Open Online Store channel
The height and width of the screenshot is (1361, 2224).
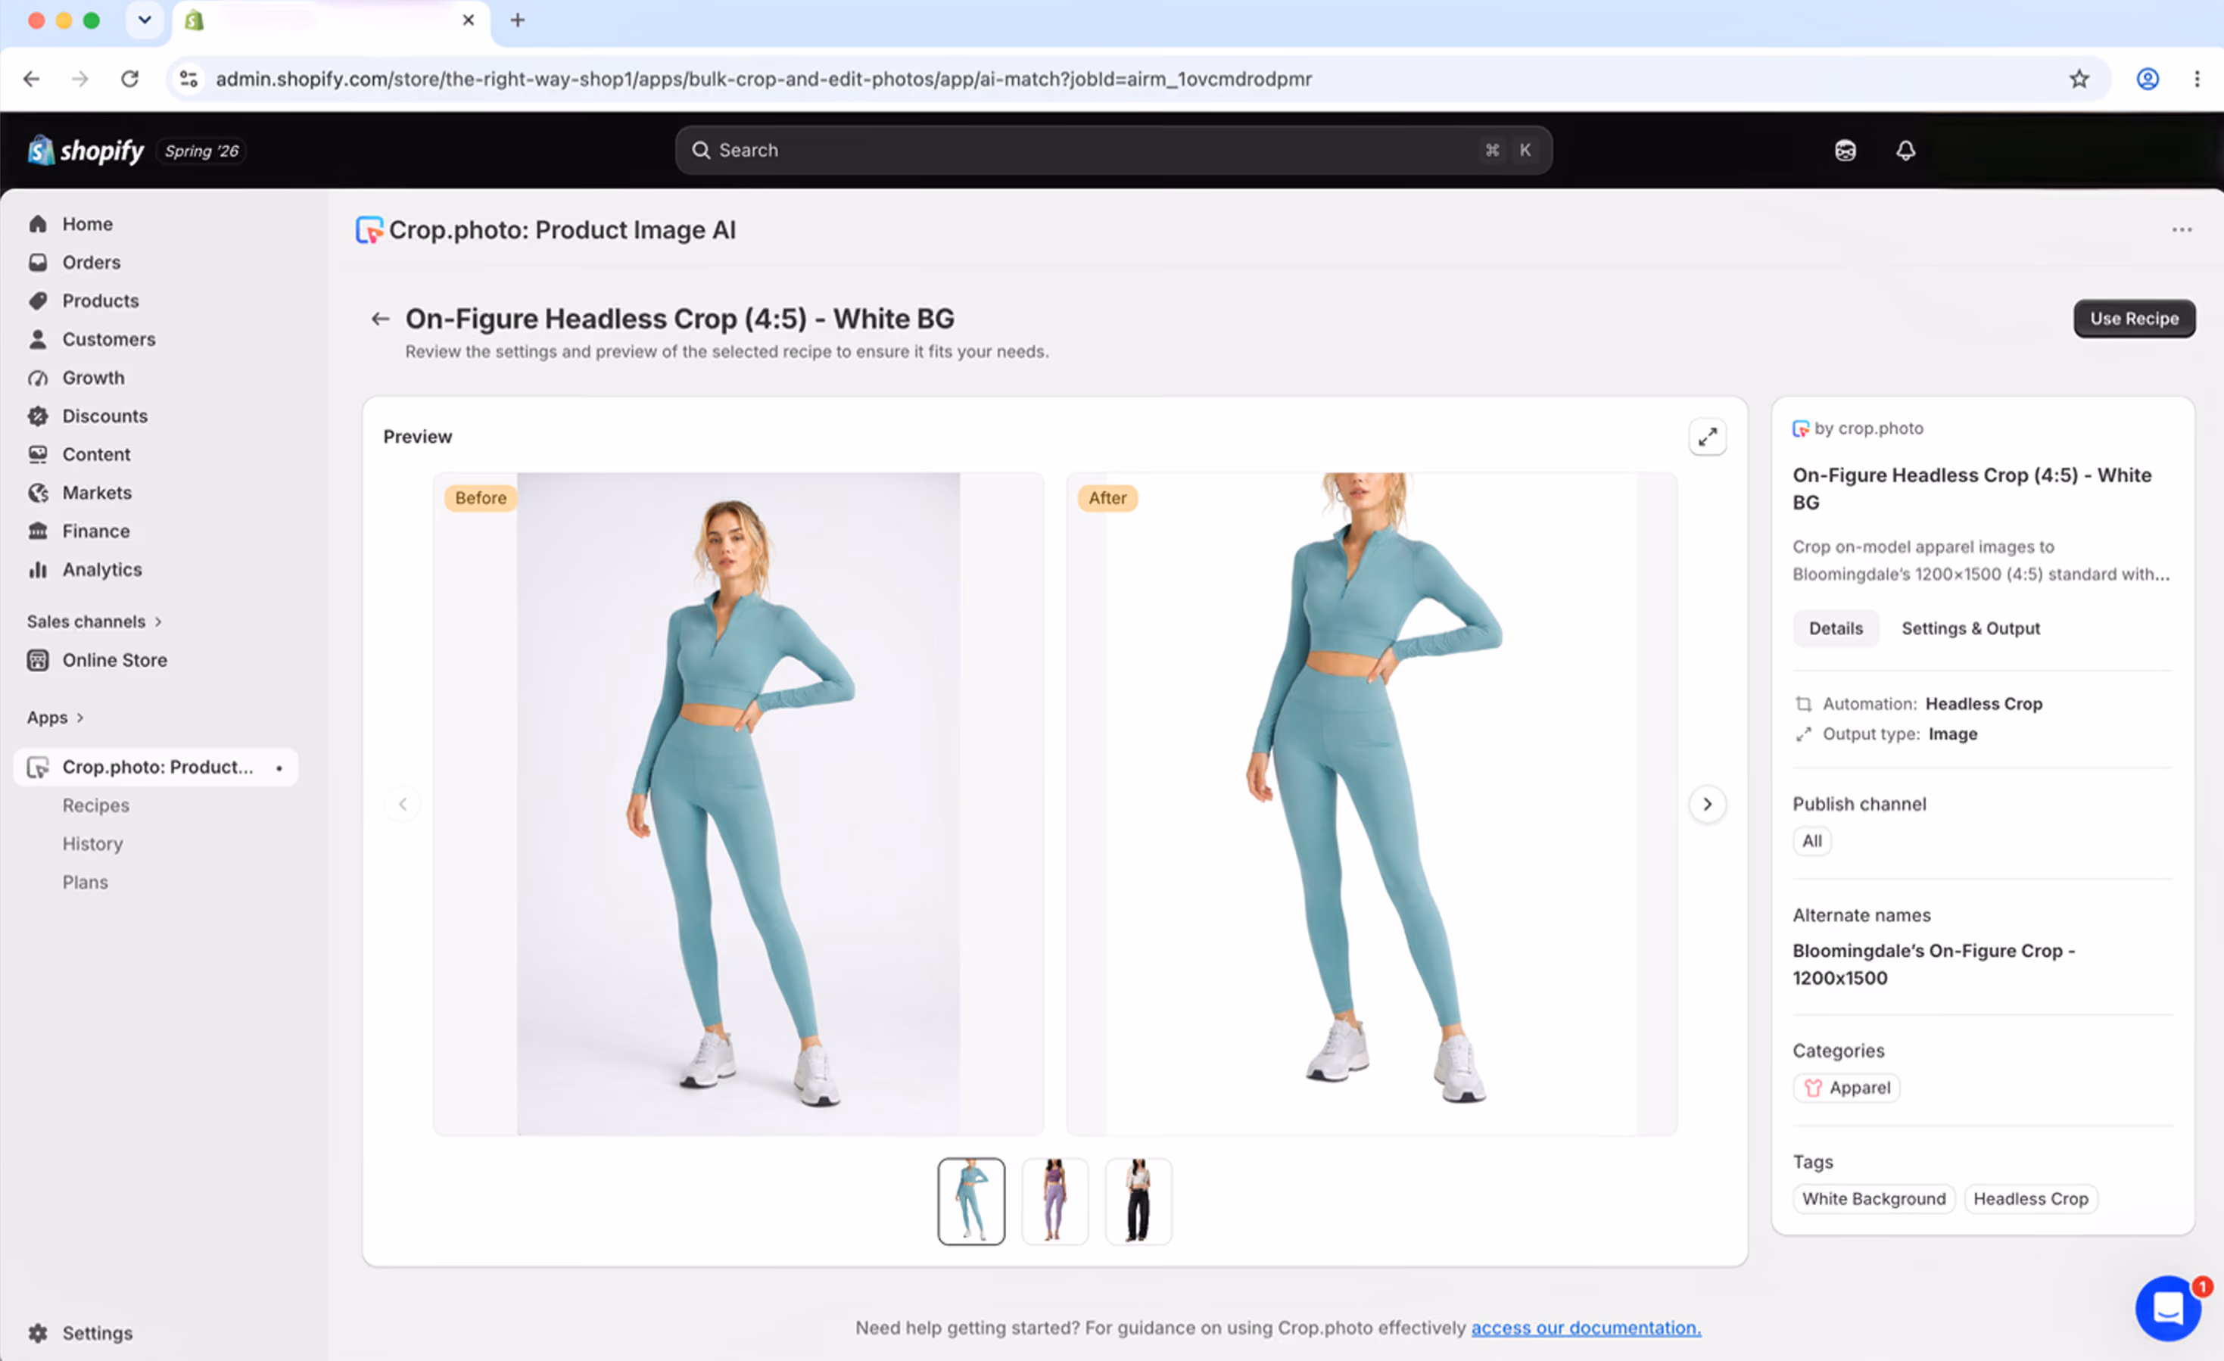pyautogui.click(x=114, y=660)
